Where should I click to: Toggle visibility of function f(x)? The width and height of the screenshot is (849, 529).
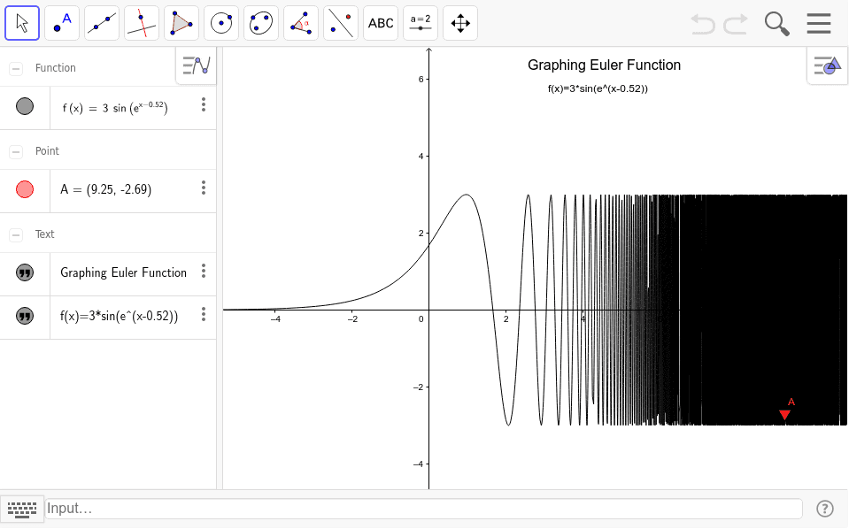click(x=25, y=106)
